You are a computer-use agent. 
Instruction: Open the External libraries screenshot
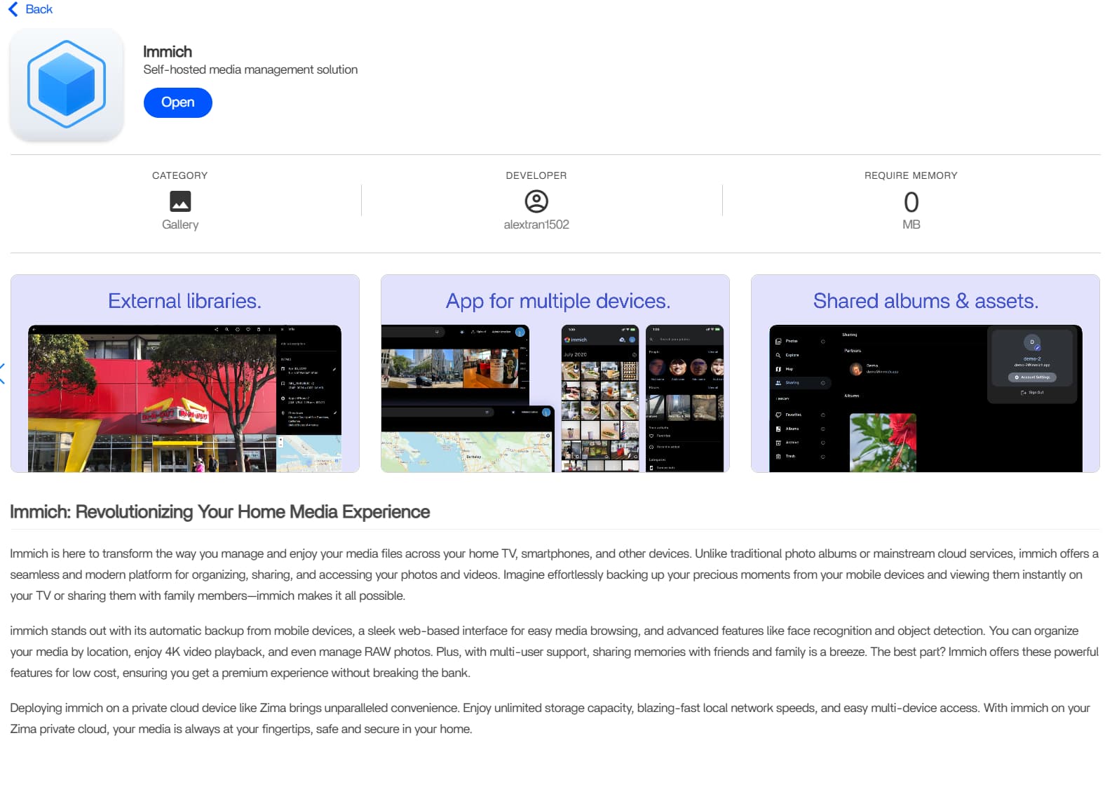185,373
